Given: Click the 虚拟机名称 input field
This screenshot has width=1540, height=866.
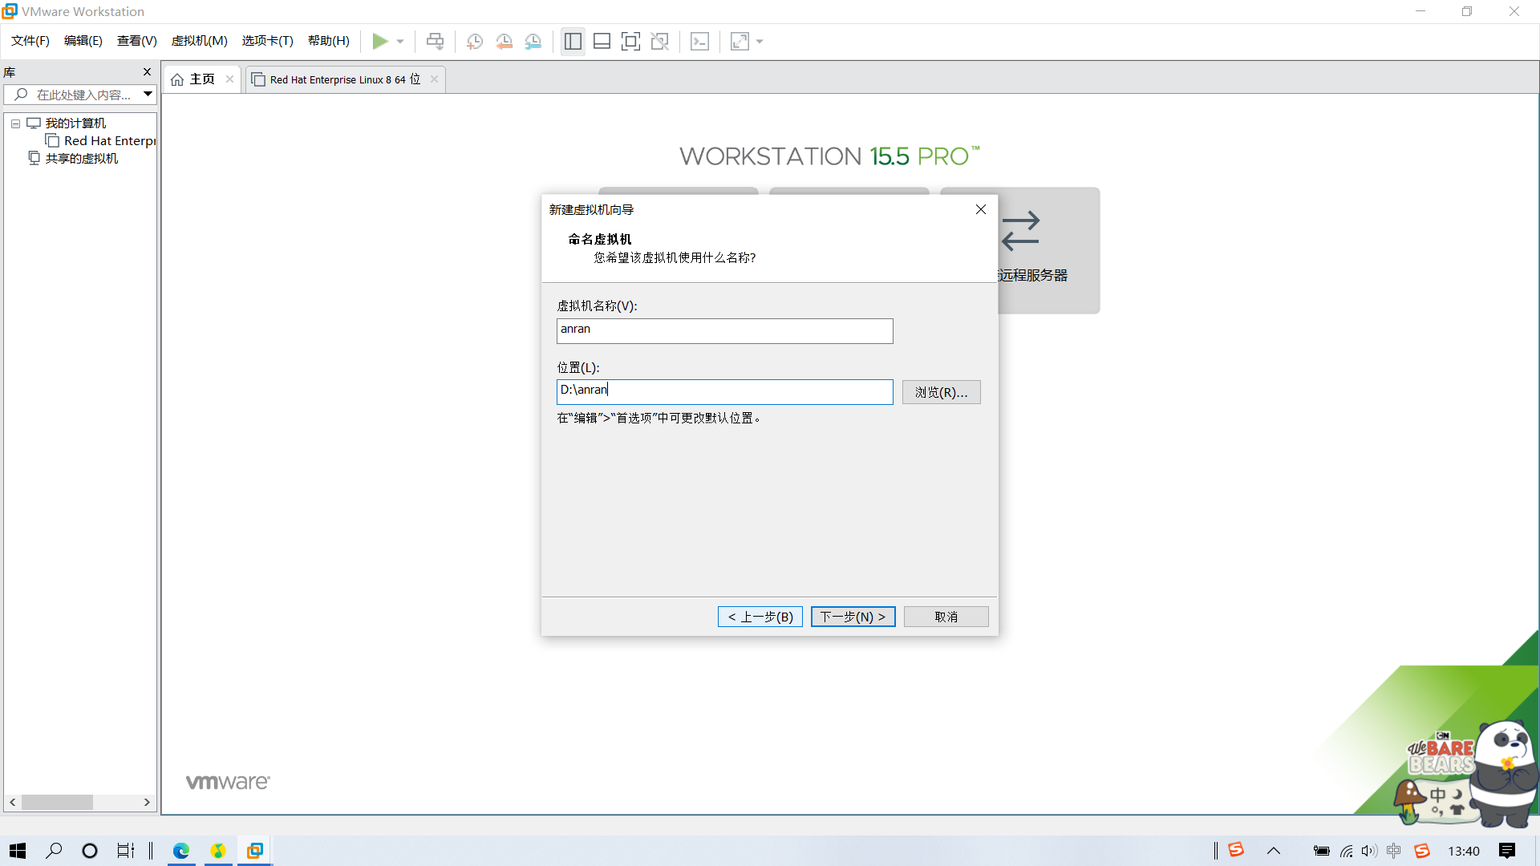Looking at the screenshot, I should pos(724,330).
